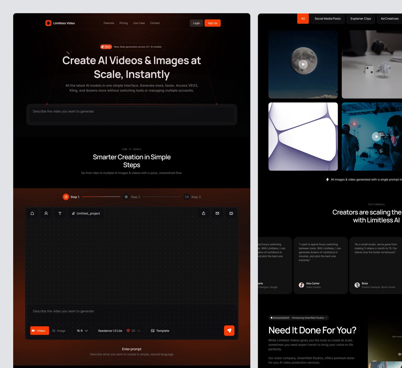Open the abstract purple shapes thumbnail
The image size is (402, 368).
[303, 136]
